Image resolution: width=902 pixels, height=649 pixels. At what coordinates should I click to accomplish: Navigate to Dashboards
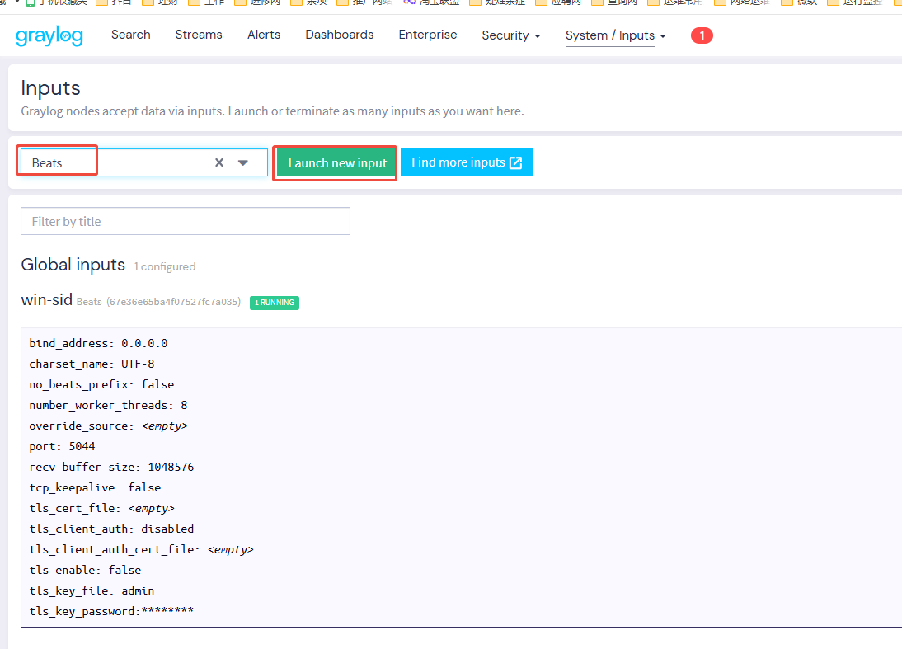pos(340,35)
